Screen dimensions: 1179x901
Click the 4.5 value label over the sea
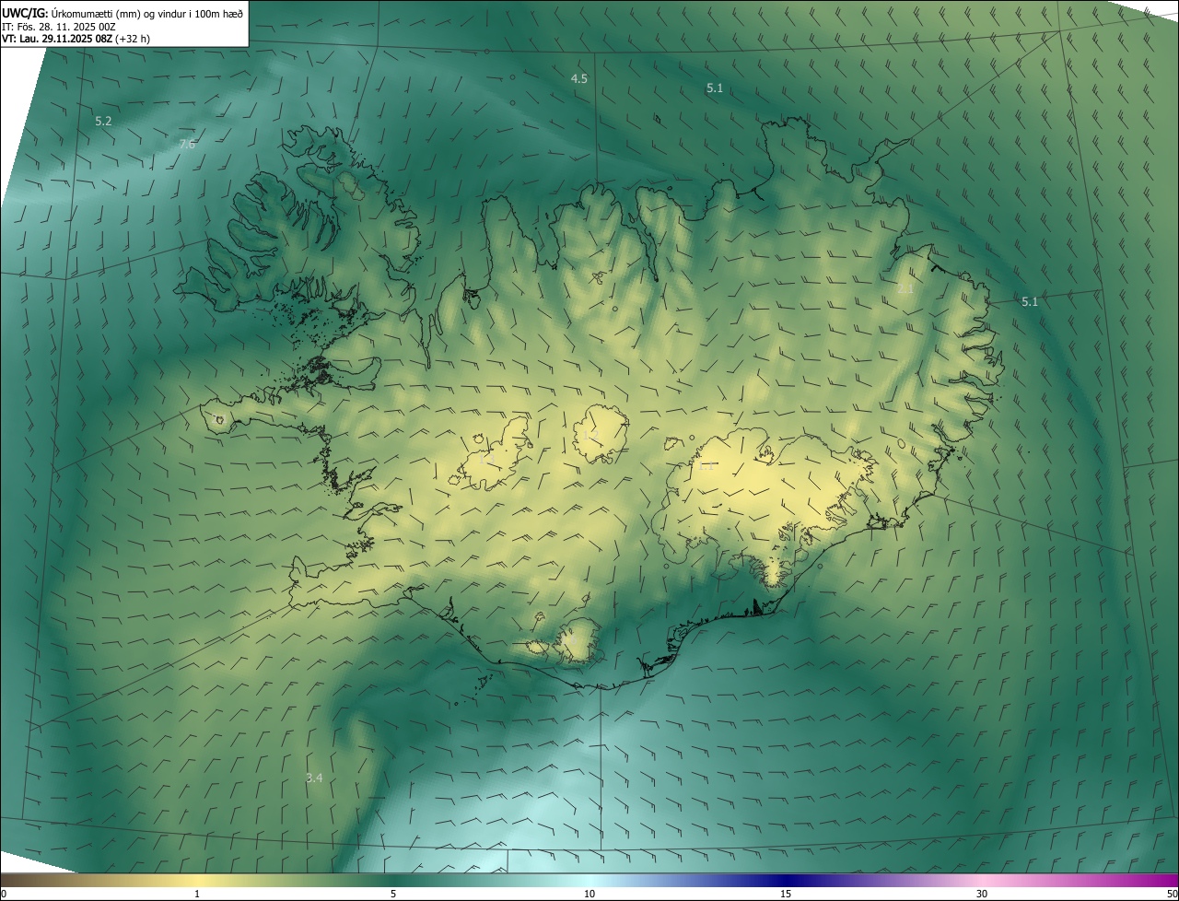tap(578, 79)
